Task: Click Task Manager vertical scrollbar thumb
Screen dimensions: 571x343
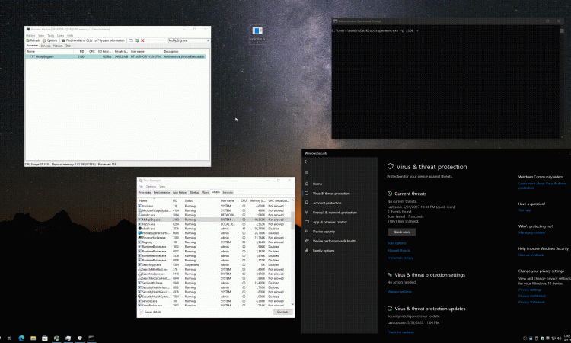Action: pyautogui.click(x=292, y=219)
